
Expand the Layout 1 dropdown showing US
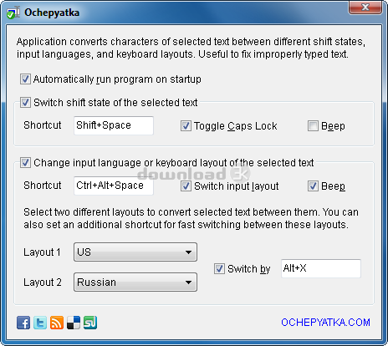[135, 252]
